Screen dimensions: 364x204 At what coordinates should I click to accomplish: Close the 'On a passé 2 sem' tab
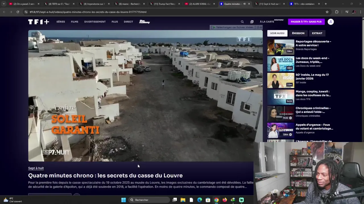coord(38,4)
